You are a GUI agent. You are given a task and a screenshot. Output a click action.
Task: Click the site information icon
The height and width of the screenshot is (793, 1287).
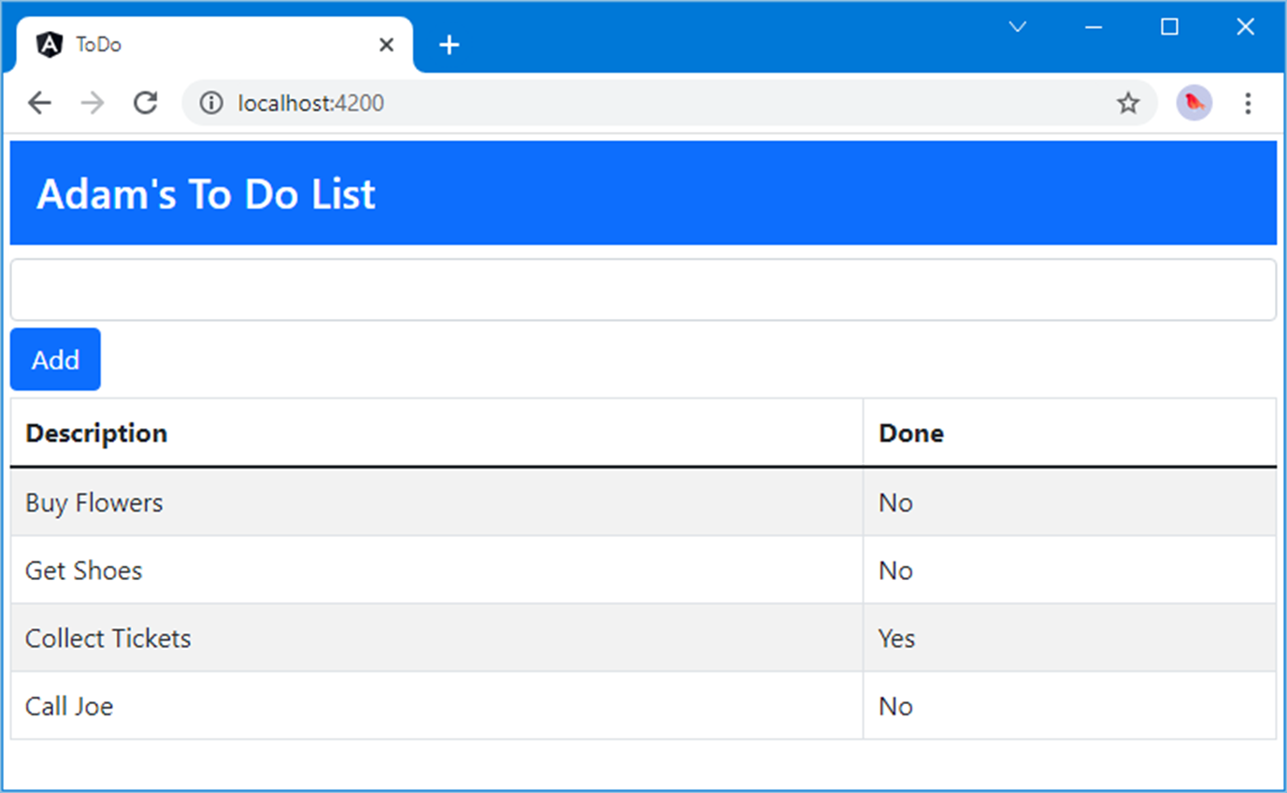click(212, 103)
